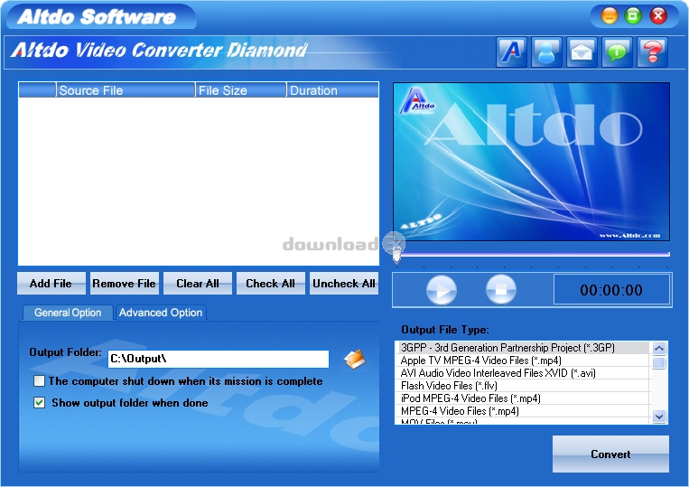Open the email envelope icon
The image size is (689, 487).
click(582, 52)
